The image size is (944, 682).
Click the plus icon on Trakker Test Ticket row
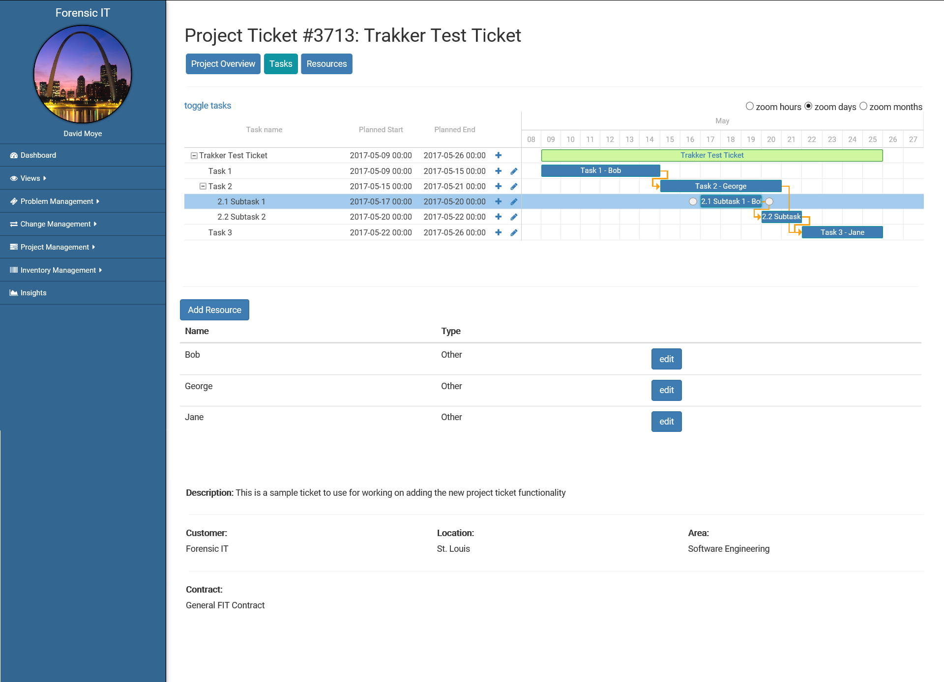click(498, 155)
